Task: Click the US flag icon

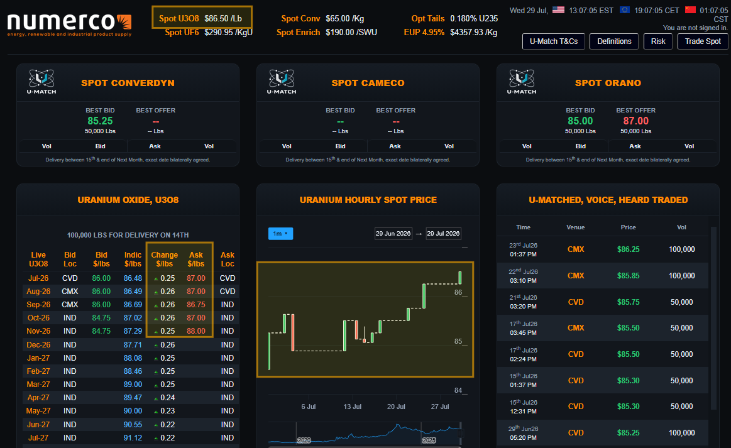Action: [558, 10]
